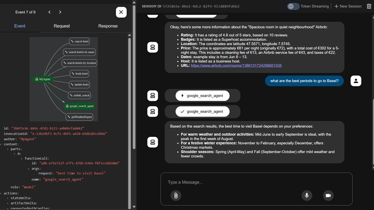Focus the Type a Message field
The image size is (374, 210).
point(257,182)
